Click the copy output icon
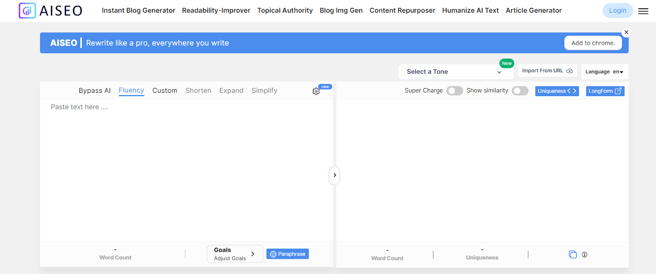This screenshot has width=656, height=274. click(573, 254)
